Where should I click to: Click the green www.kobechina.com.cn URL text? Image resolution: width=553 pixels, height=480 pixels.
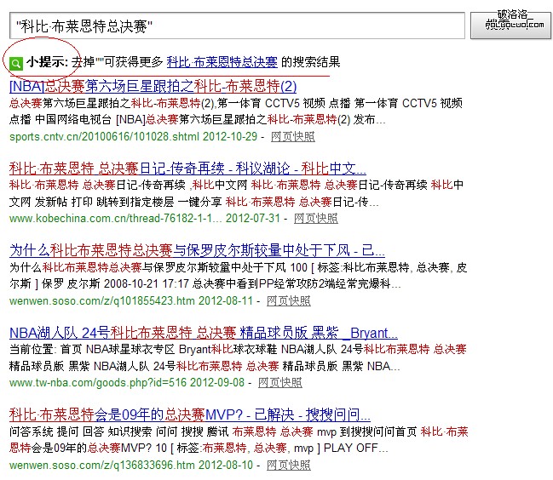114,219
